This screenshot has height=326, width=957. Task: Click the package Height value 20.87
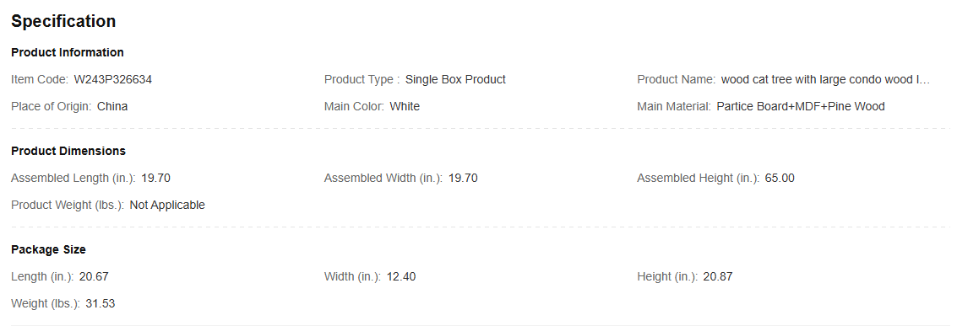tap(718, 277)
